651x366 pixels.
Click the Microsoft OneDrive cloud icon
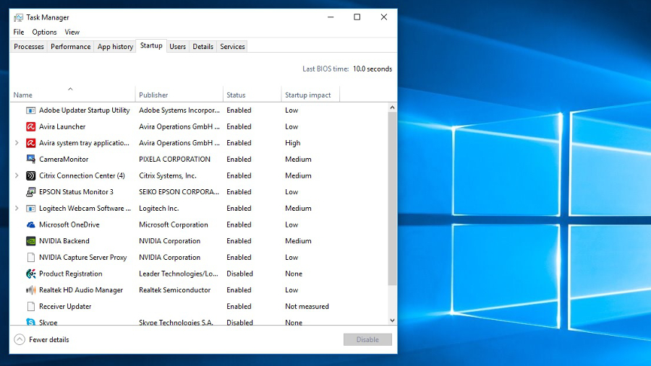point(30,225)
